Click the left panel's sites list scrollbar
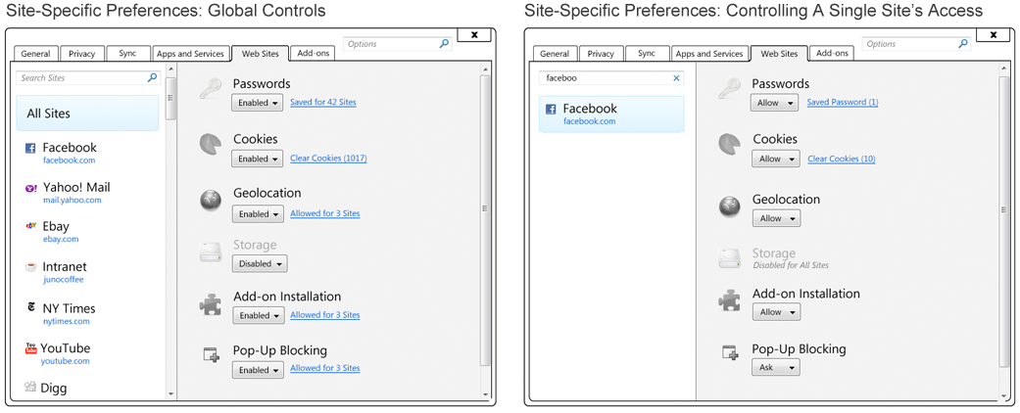Image resolution: width=1020 pixels, height=413 pixels. (x=170, y=98)
